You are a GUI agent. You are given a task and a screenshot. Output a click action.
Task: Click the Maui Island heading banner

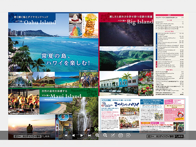pos(69,93)
